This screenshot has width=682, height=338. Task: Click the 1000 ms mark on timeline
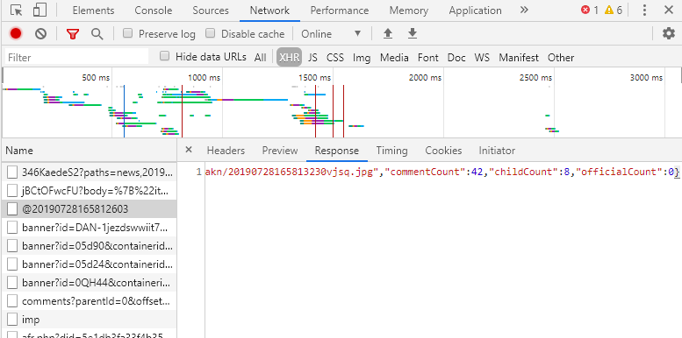tap(204, 78)
